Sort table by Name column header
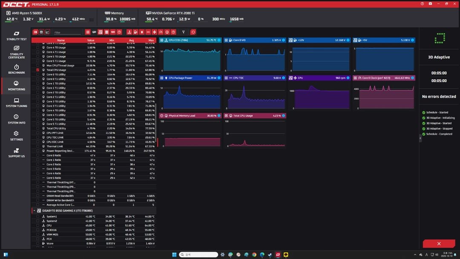460x259 pixels. coord(61,40)
